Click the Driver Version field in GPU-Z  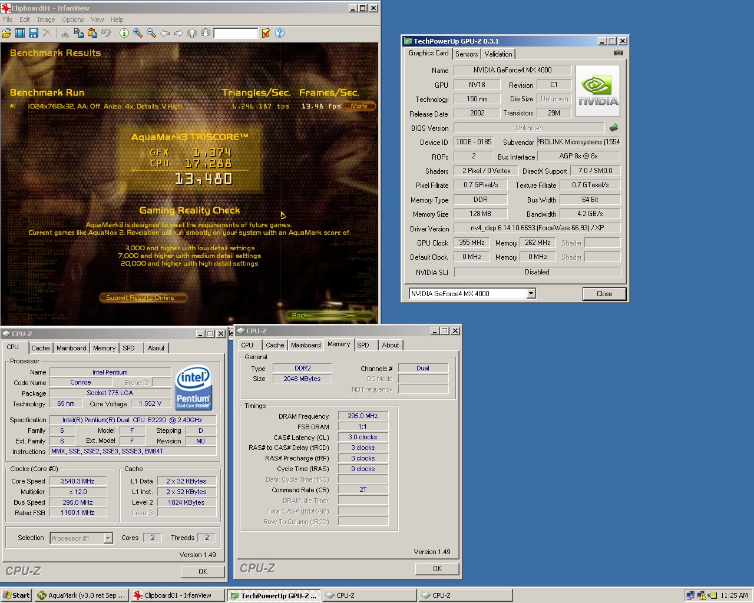[x=537, y=228]
